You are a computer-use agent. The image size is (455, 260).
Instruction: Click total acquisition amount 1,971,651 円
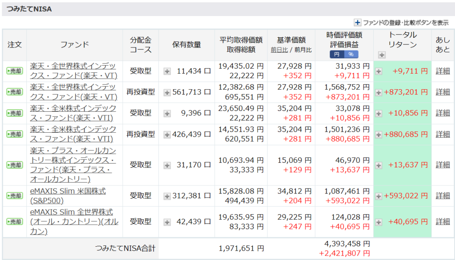(x=241, y=248)
